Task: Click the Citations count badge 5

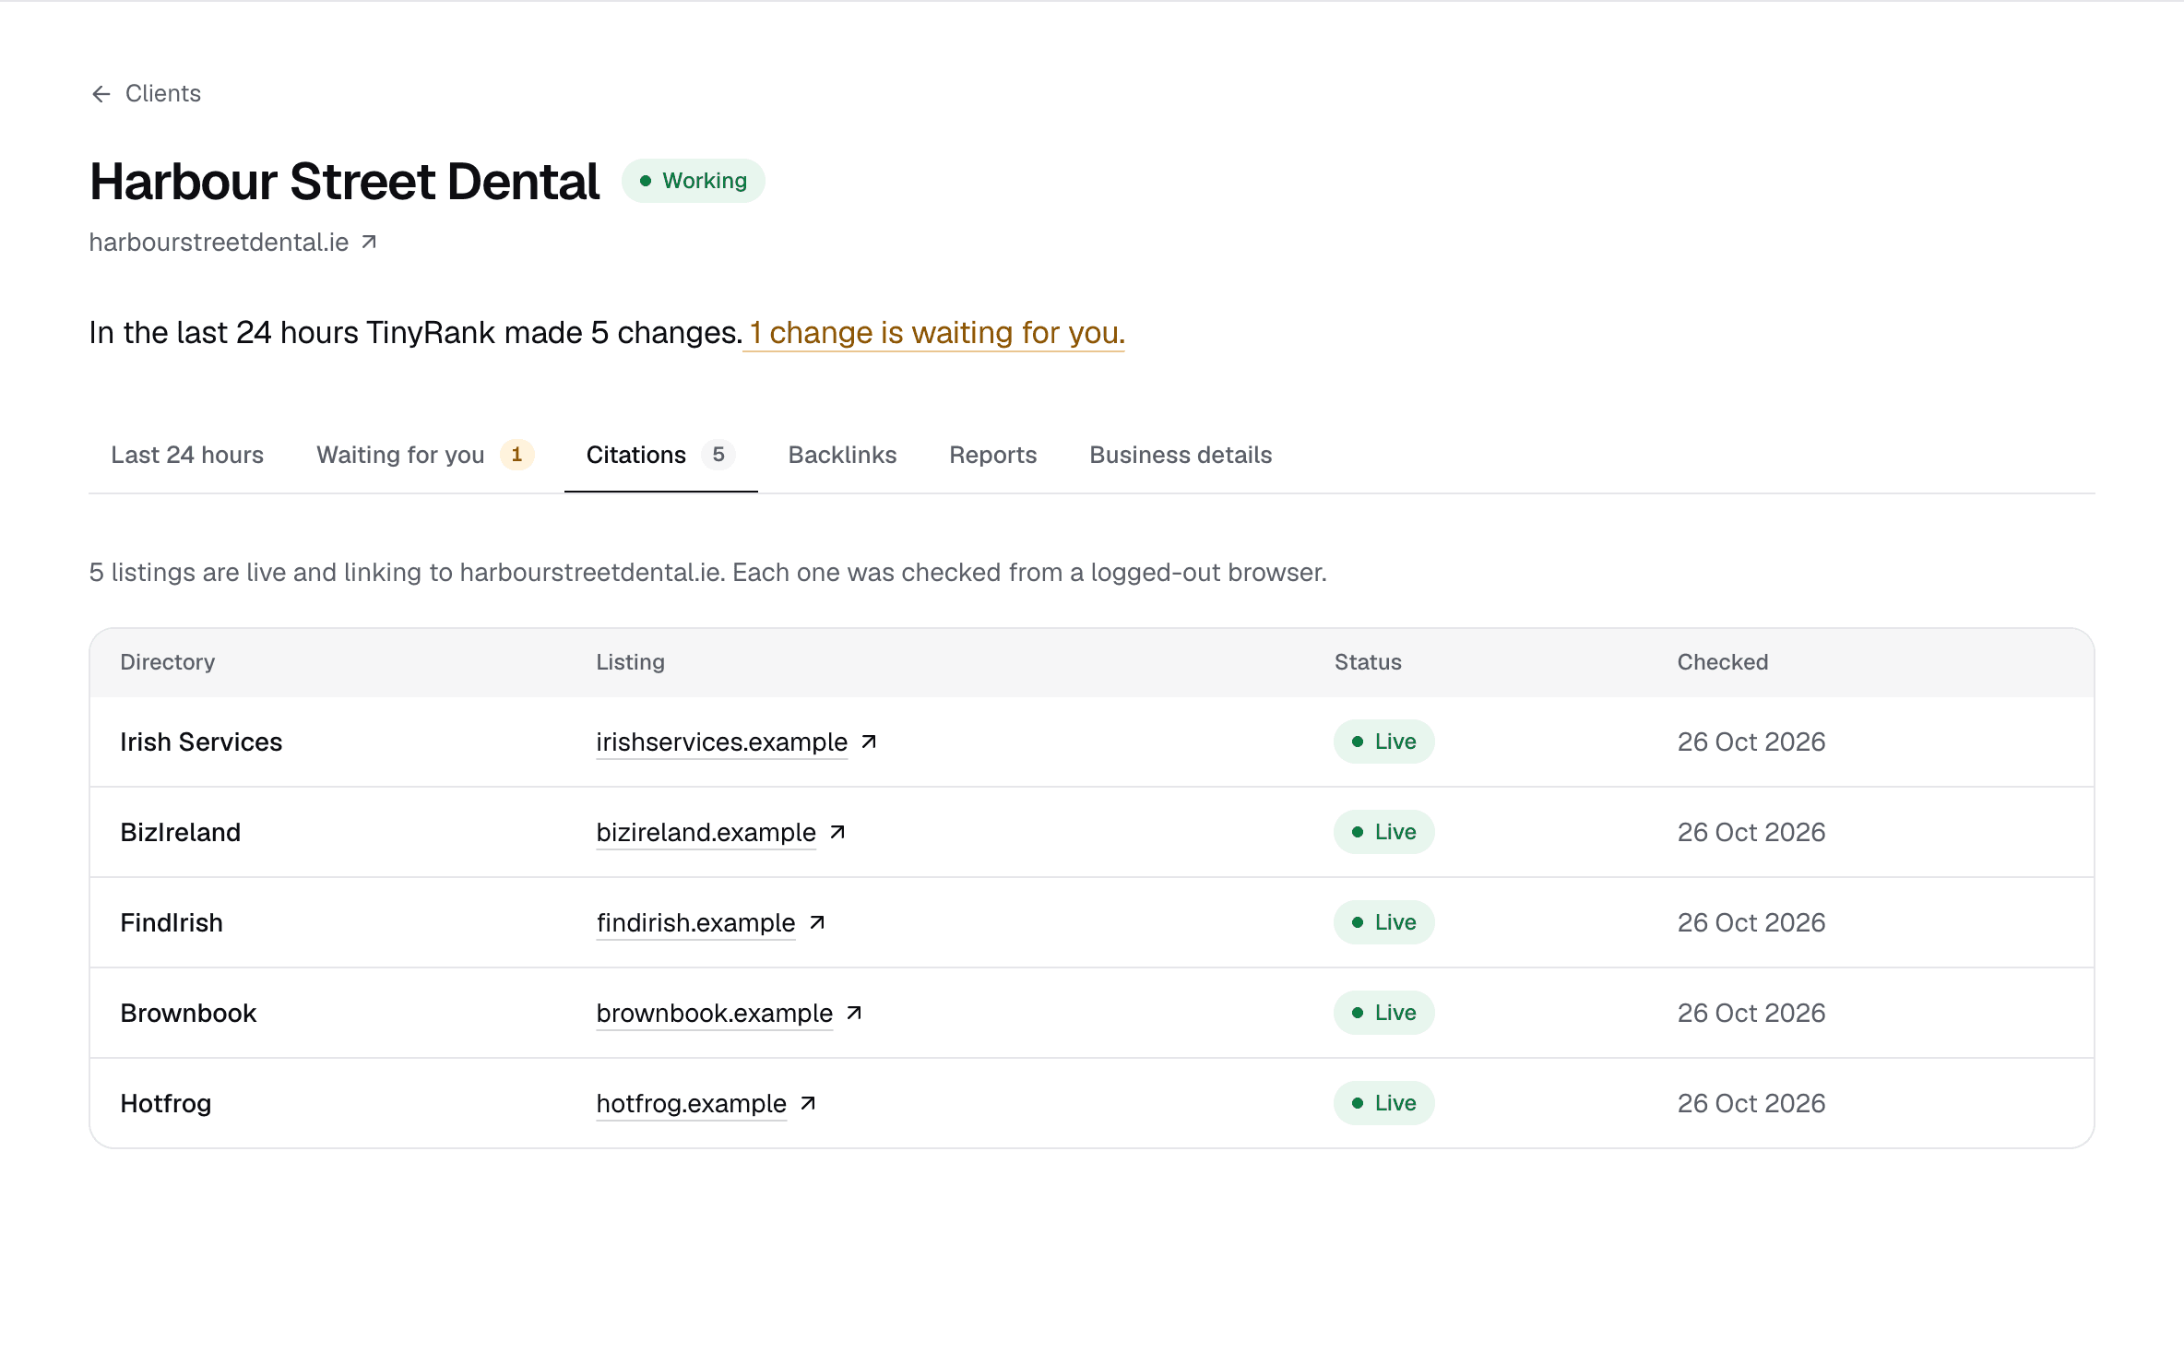Action: click(x=718, y=455)
